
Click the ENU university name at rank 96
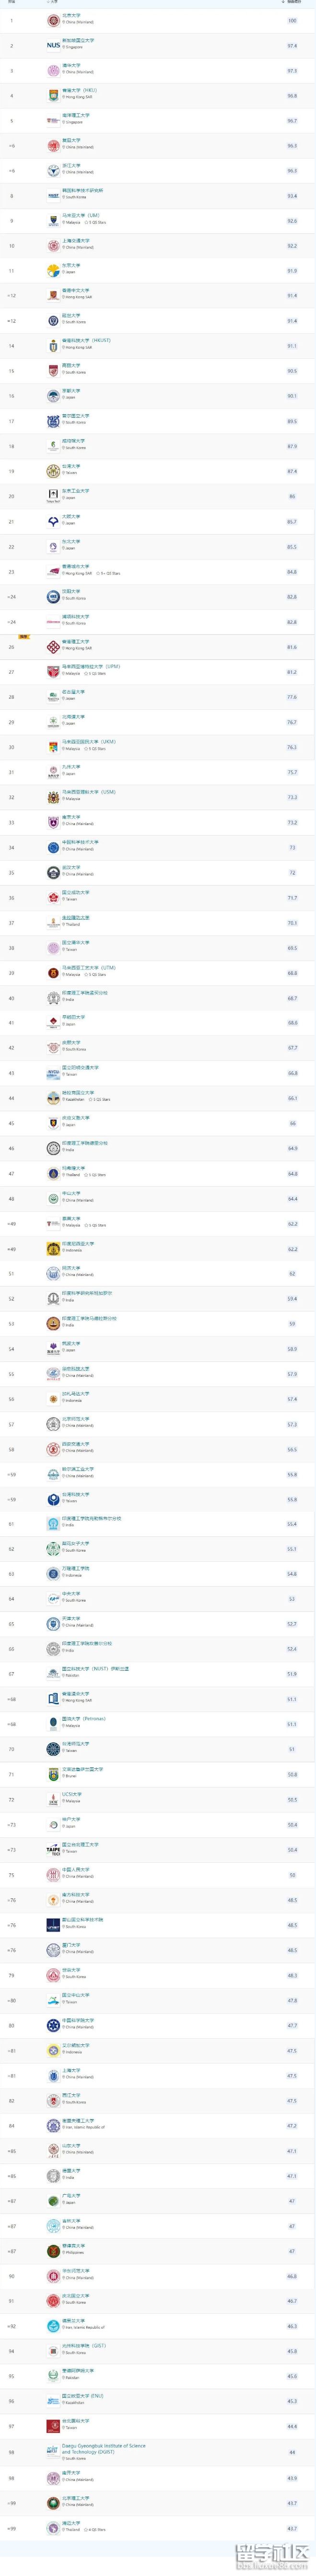point(82,2394)
